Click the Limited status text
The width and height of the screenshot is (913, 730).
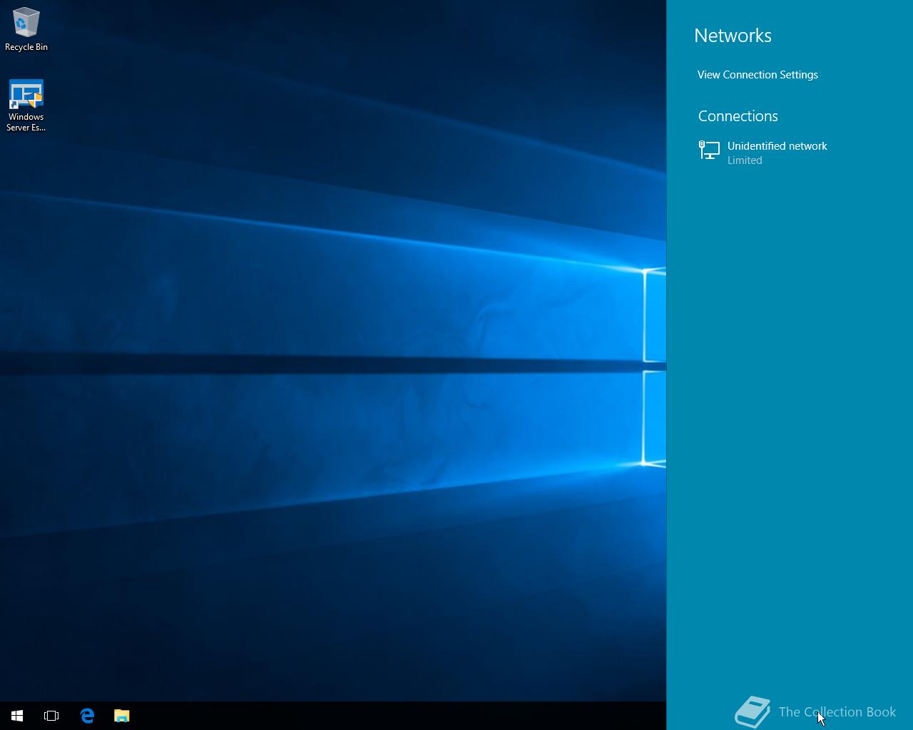[745, 160]
